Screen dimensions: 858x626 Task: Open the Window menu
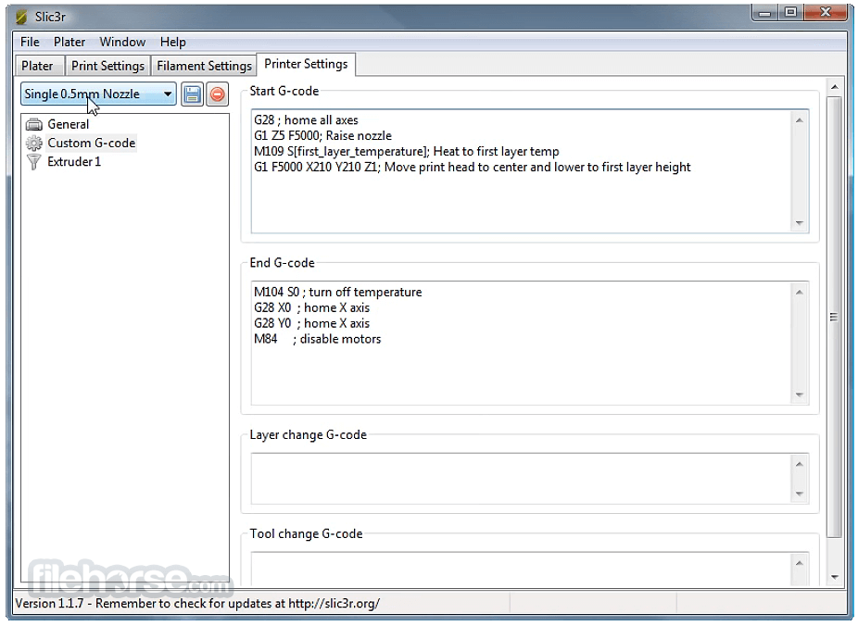point(122,42)
